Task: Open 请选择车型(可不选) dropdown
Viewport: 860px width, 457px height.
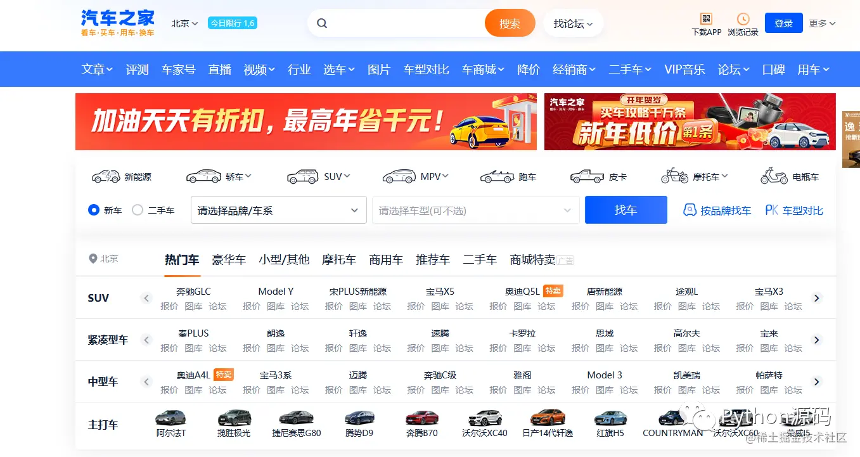Action: coord(476,210)
